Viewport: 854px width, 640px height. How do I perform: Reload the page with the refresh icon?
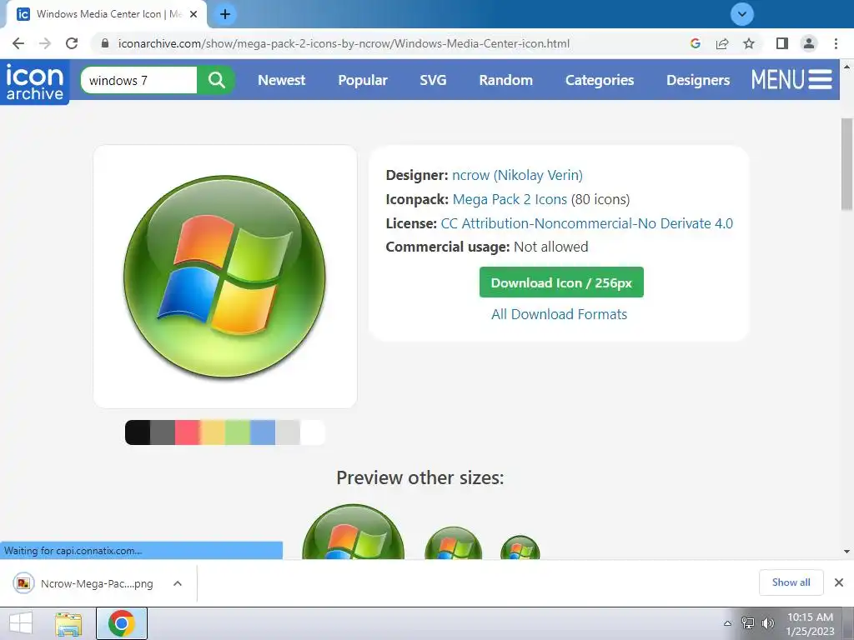tap(72, 43)
